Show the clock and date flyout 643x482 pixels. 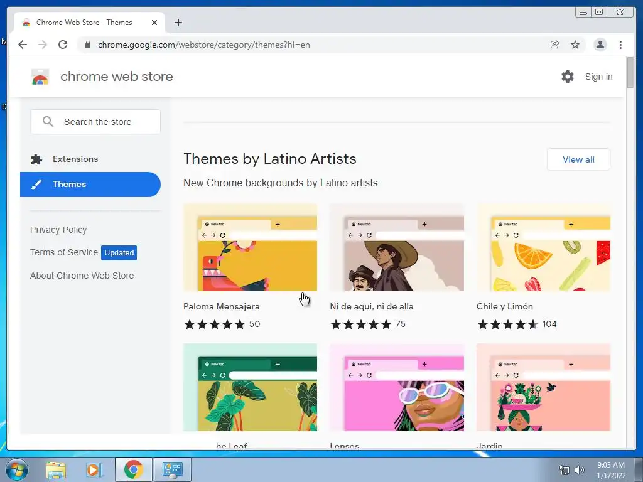pos(611,470)
